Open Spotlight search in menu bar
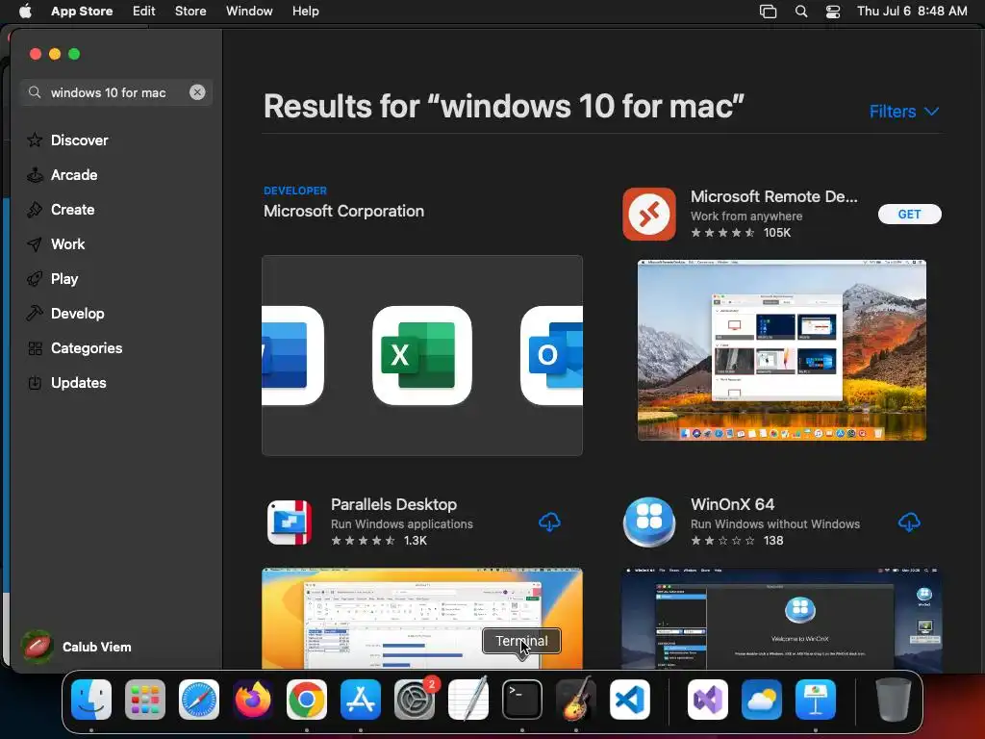This screenshot has height=739, width=985. (801, 12)
